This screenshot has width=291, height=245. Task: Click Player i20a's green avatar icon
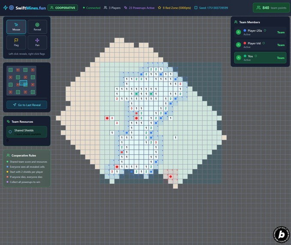coord(238,32)
